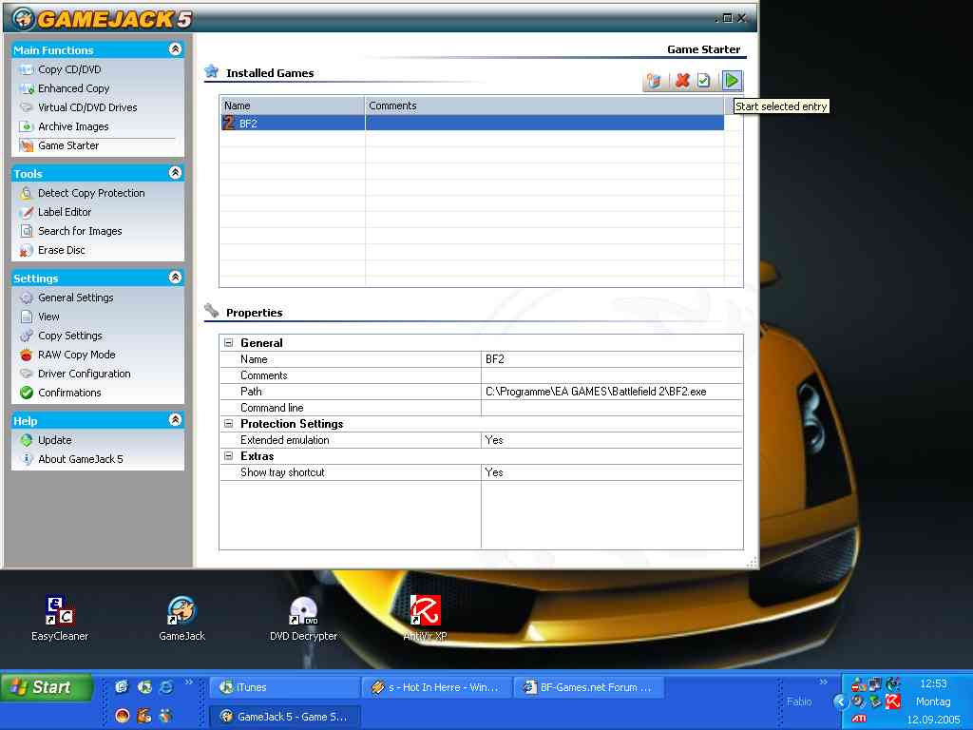The image size is (973, 730).
Task: Click the Name field value BF2 in Properties
Action: coord(612,359)
